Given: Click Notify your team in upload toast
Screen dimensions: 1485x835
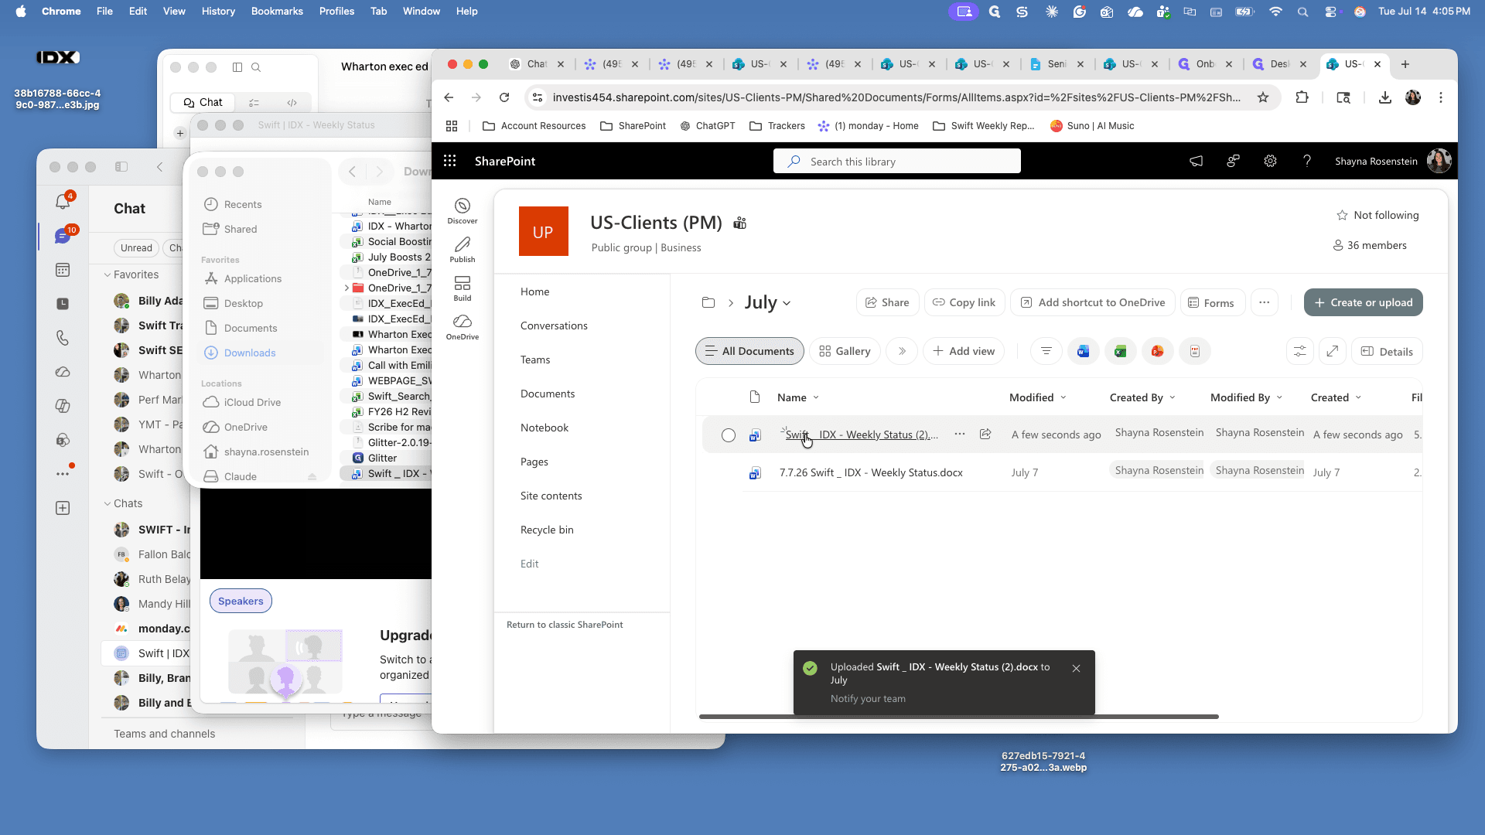Looking at the screenshot, I should click(868, 698).
